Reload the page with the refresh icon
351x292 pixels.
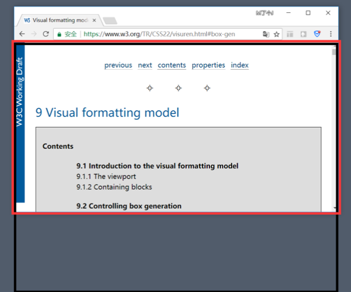(x=46, y=34)
